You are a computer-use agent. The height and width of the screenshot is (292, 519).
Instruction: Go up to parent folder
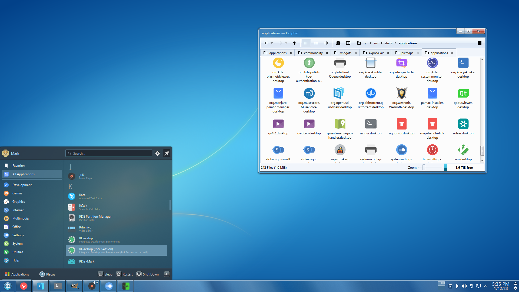coord(294,43)
